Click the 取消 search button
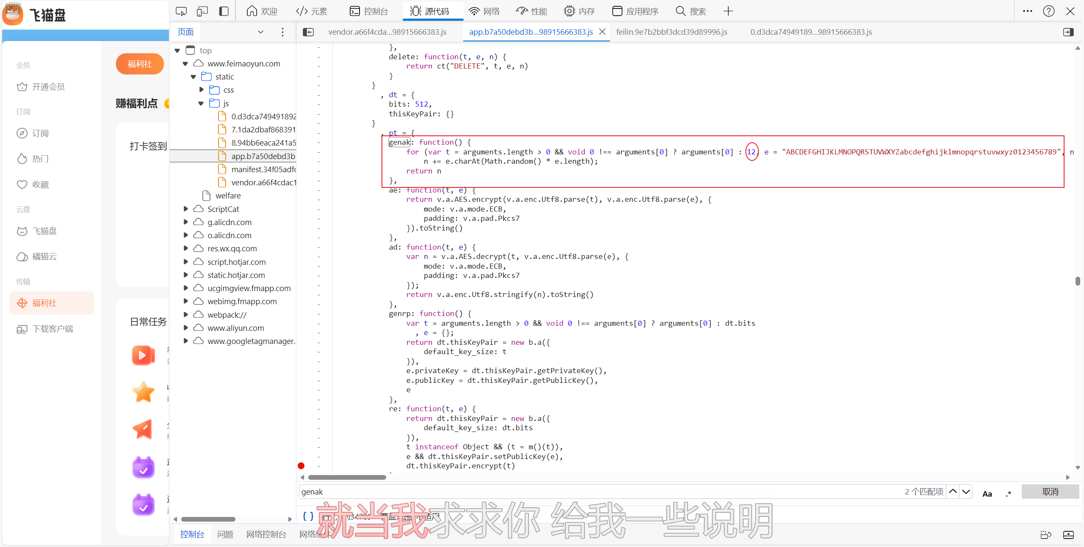Image resolution: width=1084 pixels, height=547 pixels. pyautogui.click(x=1050, y=492)
